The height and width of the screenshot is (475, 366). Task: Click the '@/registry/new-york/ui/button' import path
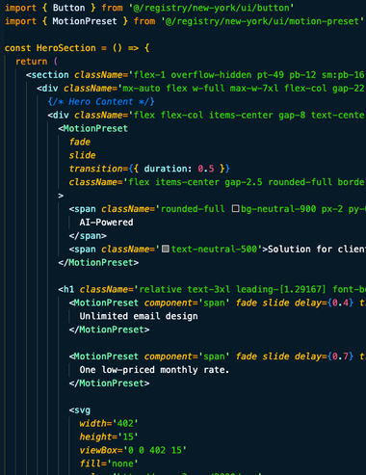pyautogui.click(x=211, y=8)
